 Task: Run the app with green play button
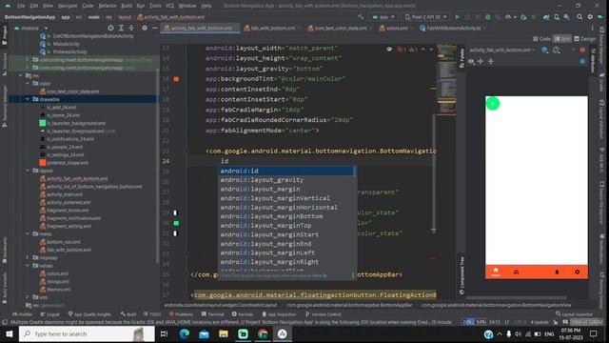click(457, 17)
